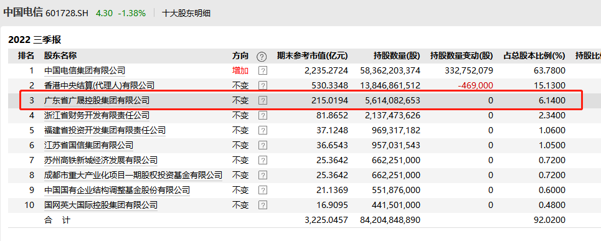
Task: Click total shares 84,204,848,890
Action: click(x=390, y=220)
